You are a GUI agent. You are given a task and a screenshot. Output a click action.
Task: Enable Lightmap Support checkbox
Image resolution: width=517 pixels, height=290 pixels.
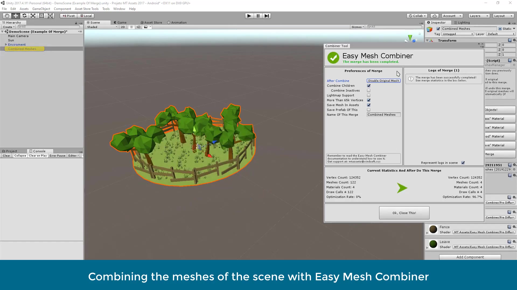point(369,95)
